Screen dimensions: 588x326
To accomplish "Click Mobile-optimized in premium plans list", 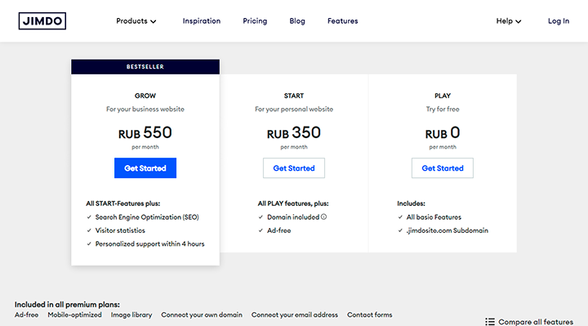I will (x=74, y=315).
